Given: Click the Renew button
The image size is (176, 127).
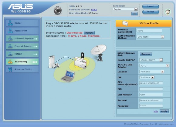Looking at the screenshot, I should pyautogui.click(x=89, y=33).
